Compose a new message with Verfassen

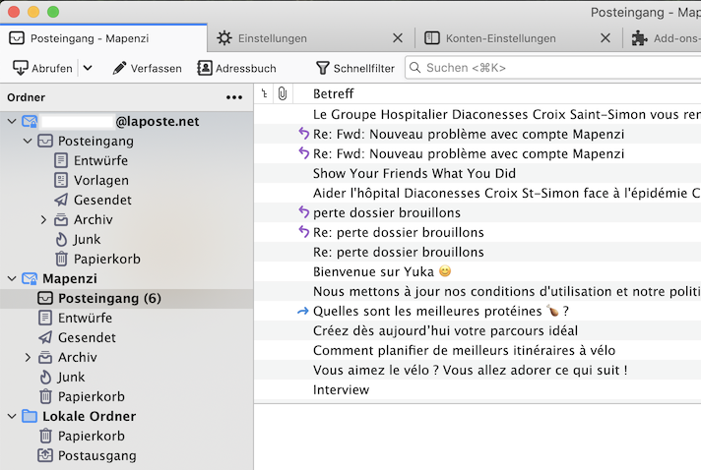pos(147,68)
